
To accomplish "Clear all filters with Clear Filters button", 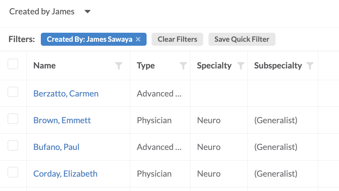I will point(177,39).
